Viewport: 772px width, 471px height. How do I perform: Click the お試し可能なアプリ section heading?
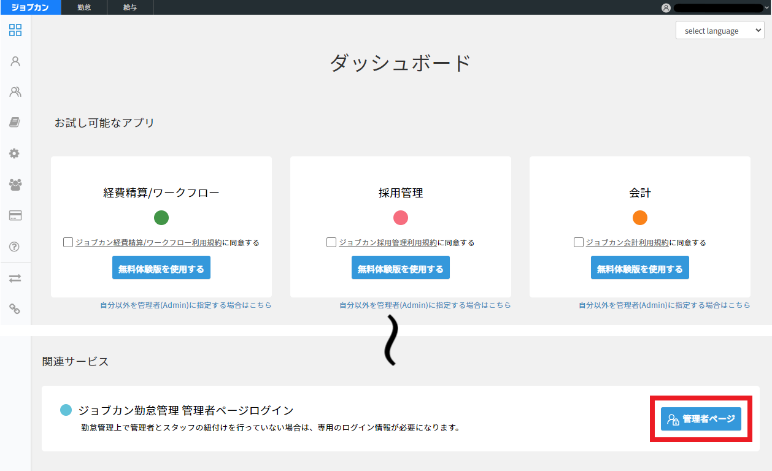[104, 123]
